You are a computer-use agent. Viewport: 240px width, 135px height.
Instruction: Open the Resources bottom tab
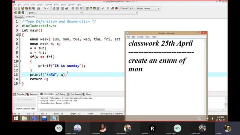tap(32, 94)
